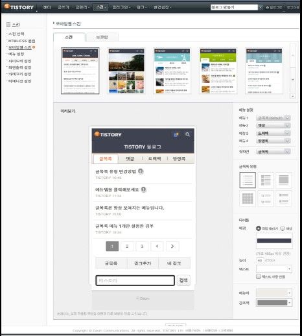
Task: Select the light blue header skin thumbnail
Action: click(264, 71)
